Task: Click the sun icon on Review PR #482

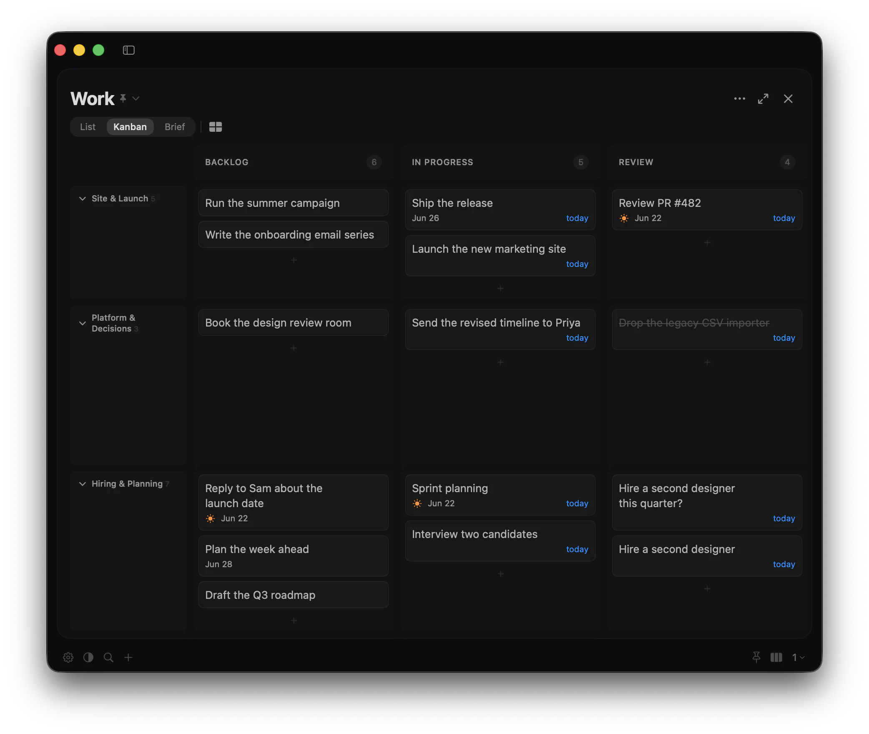Action: (624, 218)
